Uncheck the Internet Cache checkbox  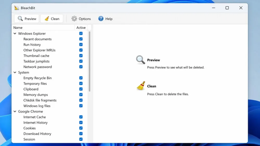point(81,117)
